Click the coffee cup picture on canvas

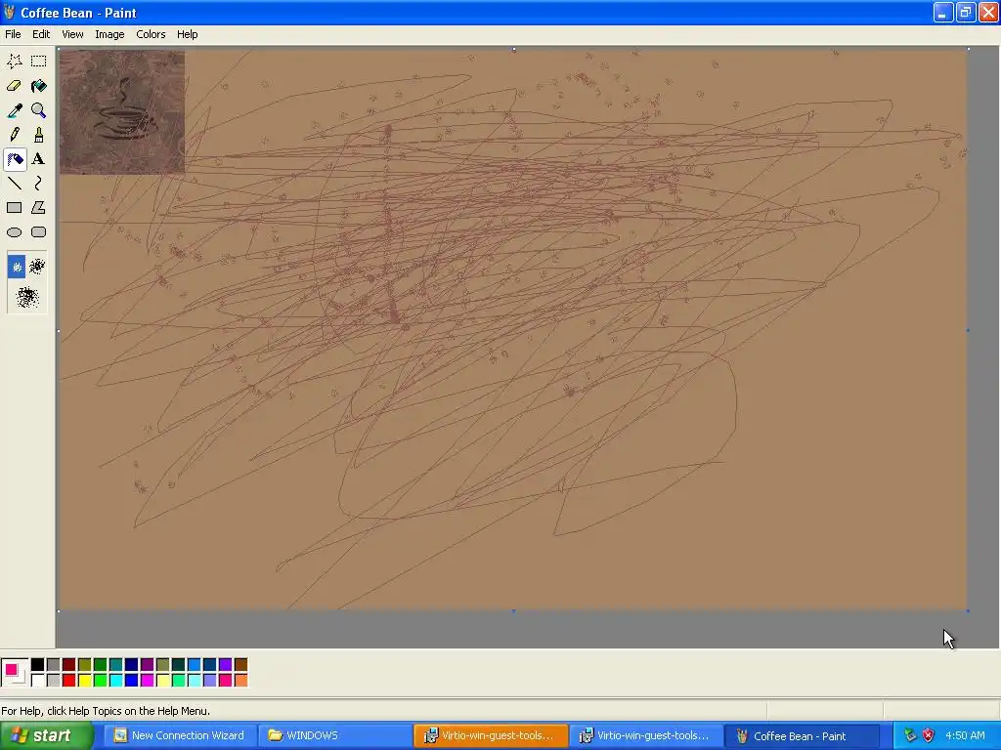tap(122, 112)
